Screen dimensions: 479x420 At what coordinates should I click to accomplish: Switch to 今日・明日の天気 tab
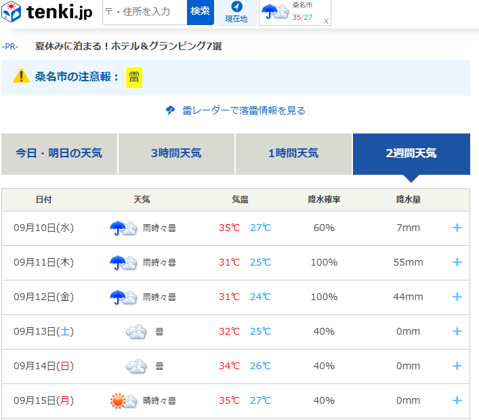[x=59, y=154]
